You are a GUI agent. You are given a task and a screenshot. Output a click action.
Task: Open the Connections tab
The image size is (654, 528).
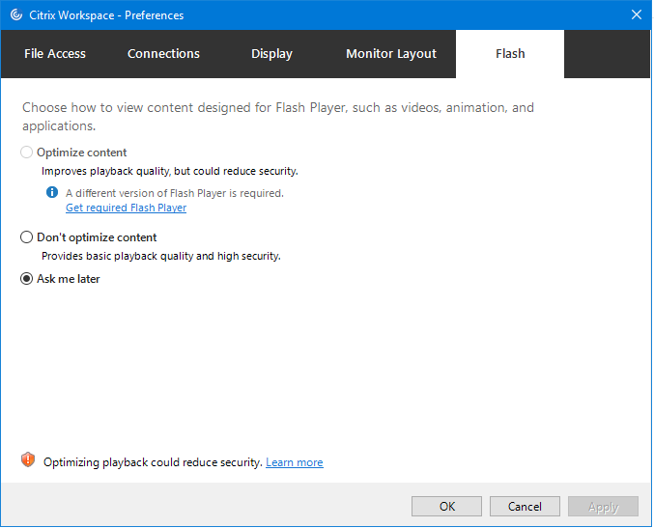(x=163, y=54)
